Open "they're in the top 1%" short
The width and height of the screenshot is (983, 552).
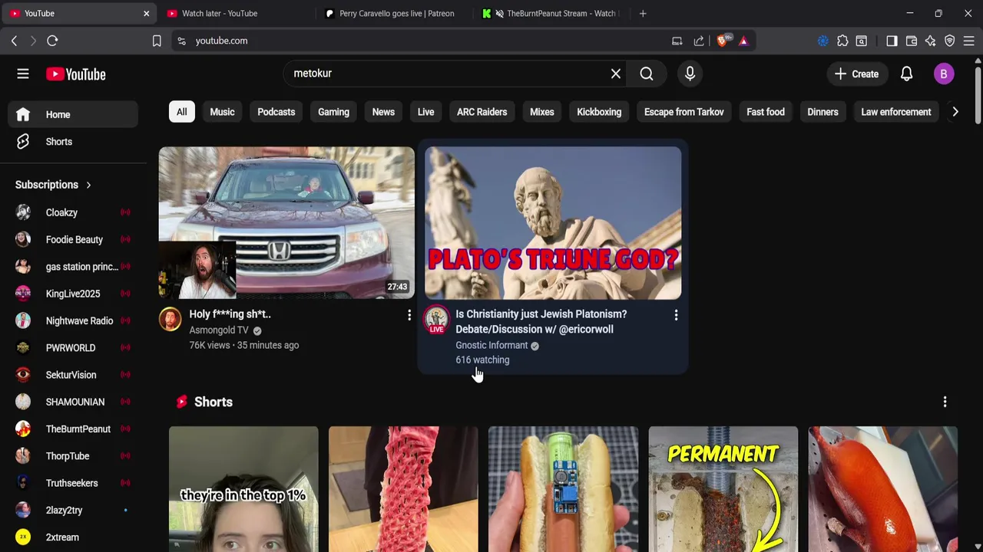(243, 489)
